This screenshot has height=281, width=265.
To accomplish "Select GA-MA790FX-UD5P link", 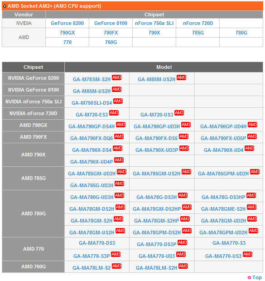I will [x=223, y=138].
